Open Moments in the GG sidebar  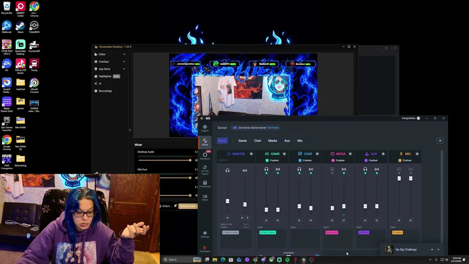pyautogui.click(x=205, y=156)
